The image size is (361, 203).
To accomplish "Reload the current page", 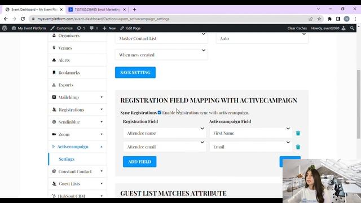I will [23, 19].
